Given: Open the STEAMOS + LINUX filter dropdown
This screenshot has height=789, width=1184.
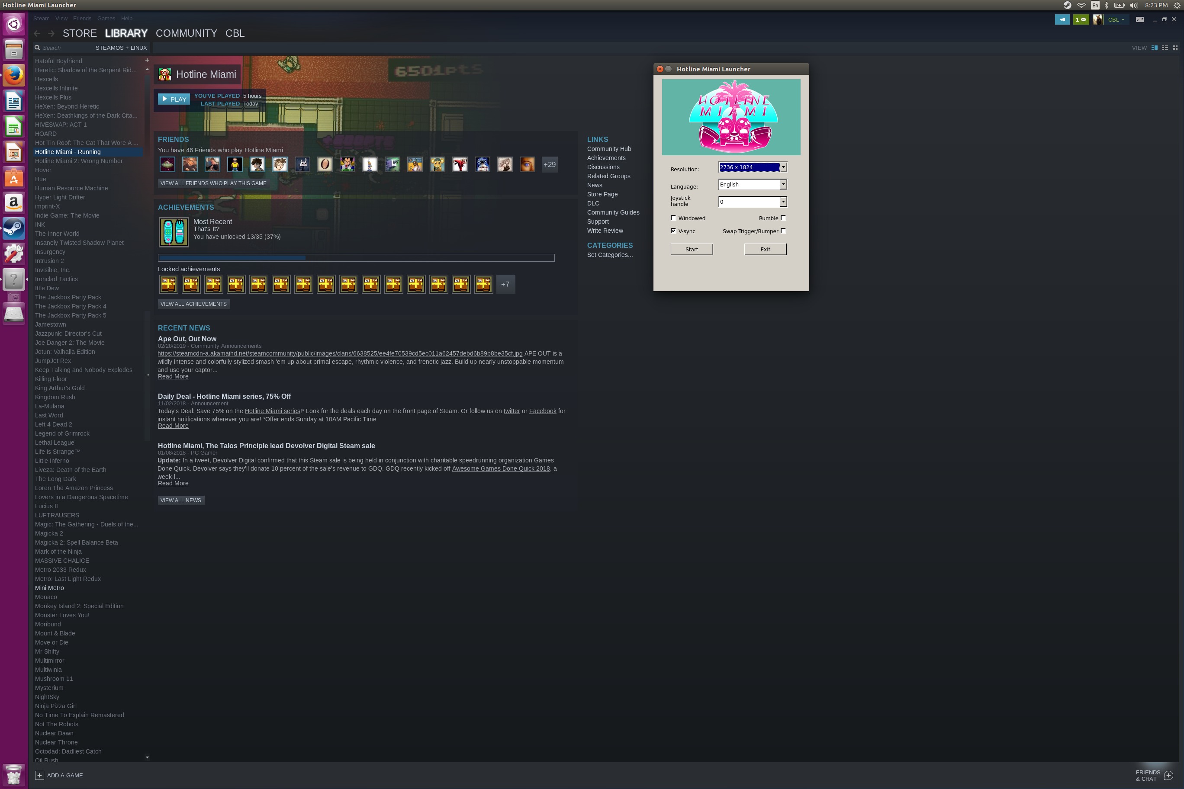Looking at the screenshot, I should 121,48.
